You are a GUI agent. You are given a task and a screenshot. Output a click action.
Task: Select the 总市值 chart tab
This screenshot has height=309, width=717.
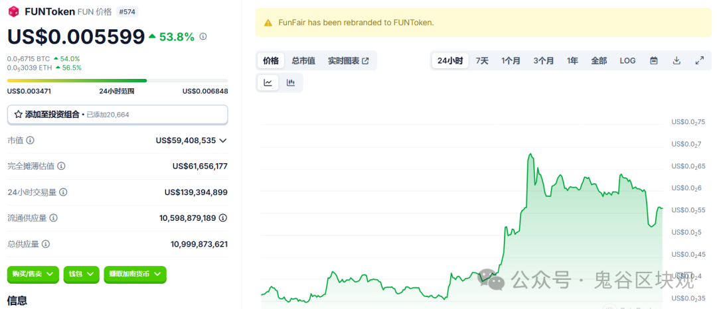pyautogui.click(x=303, y=61)
